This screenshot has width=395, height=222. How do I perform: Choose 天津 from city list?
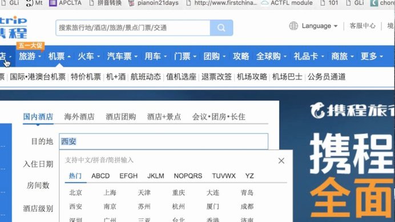(x=144, y=193)
